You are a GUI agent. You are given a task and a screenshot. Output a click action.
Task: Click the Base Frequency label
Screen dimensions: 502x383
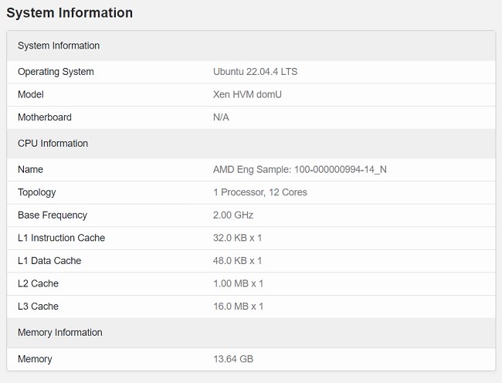[53, 215]
